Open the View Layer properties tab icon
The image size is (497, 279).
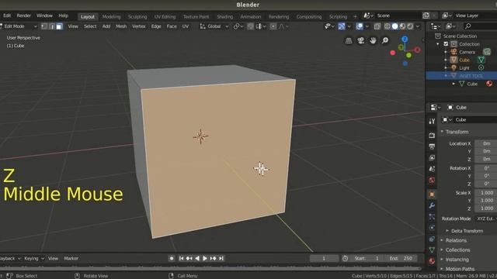click(432, 157)
